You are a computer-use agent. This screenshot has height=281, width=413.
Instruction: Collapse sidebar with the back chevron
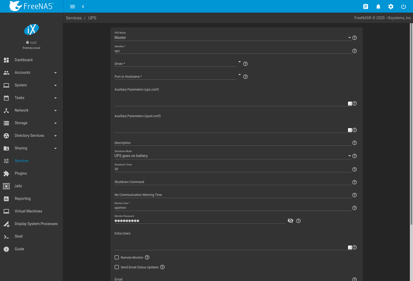83,7
